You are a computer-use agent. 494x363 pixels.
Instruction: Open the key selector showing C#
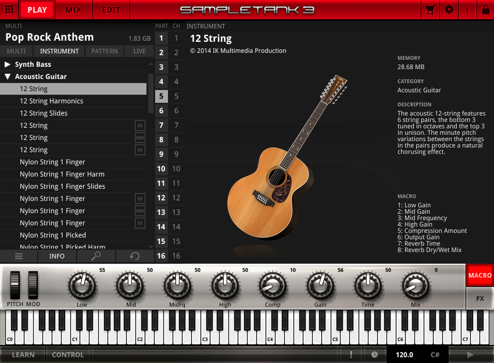click(435, 355)
